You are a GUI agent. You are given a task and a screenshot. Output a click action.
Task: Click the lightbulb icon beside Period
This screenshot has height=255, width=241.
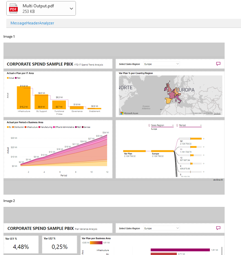click(x=177, y=125)
